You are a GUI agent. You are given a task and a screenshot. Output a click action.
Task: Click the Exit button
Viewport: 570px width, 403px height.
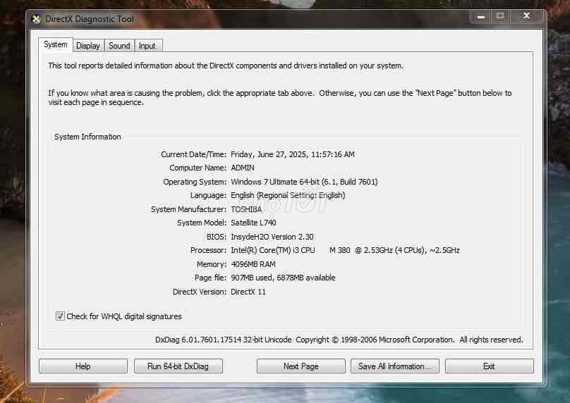[490, 366]
